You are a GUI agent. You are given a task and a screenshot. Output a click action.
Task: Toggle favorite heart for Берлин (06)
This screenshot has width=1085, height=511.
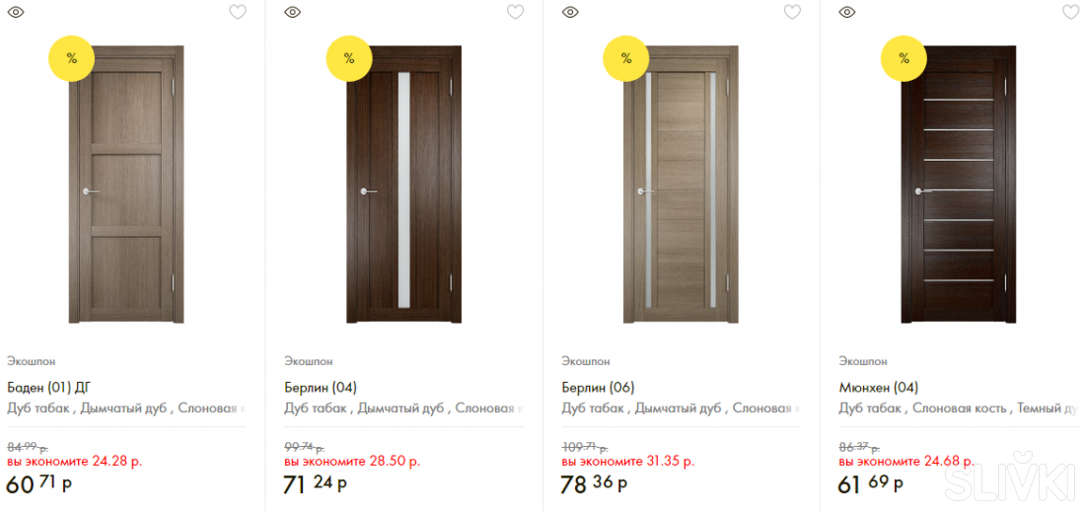pyautogui.click(x=792, y=12)
